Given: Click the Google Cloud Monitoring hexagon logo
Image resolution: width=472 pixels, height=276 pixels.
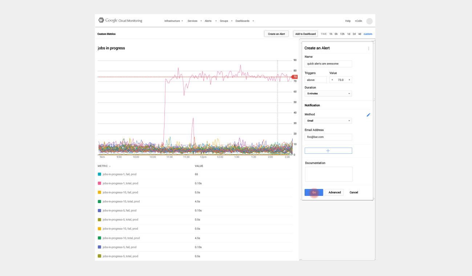Looking at the screenshot, I should (101, 21).
